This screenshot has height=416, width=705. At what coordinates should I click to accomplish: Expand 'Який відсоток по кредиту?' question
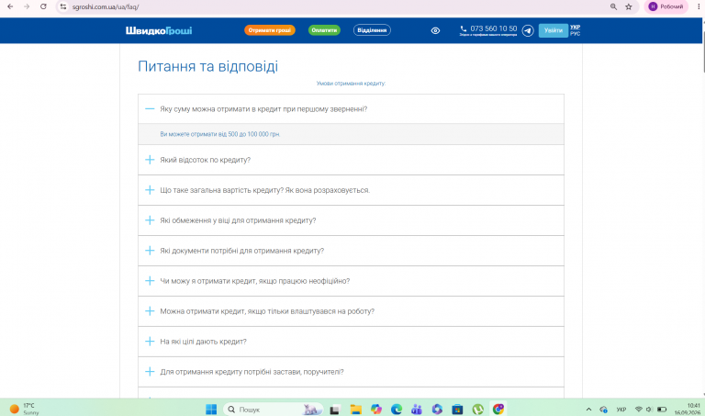pos(351,160)
